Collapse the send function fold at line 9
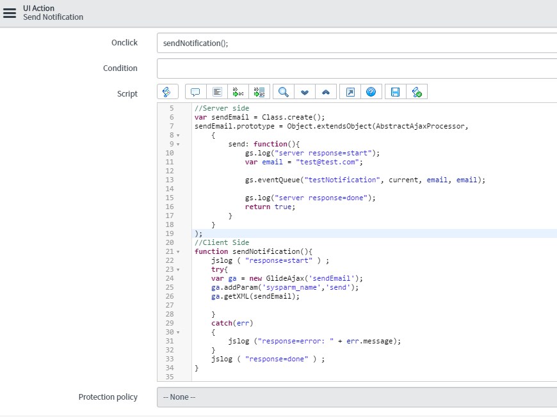The image size is (557, 417). coord(178,144)
